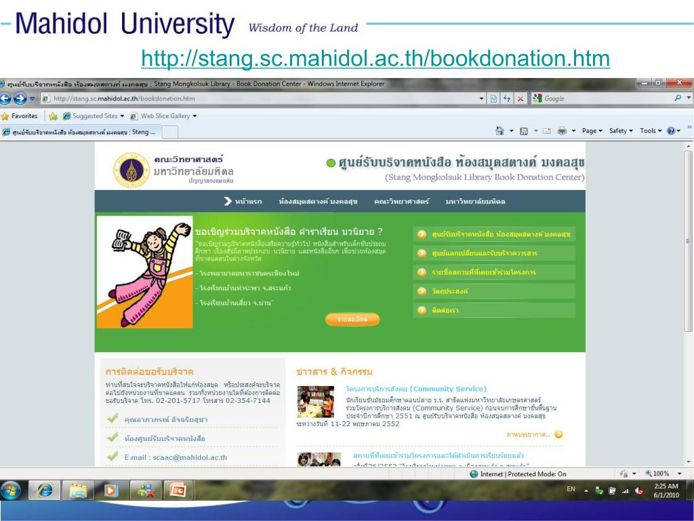Click the E-mail scaac@mahidol.ac.th link

tap(176, 458)
